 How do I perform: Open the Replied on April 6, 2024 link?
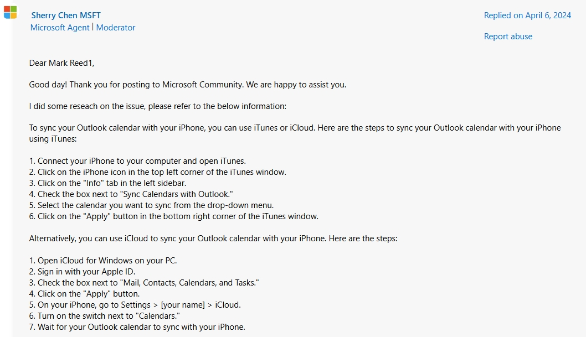pyautogui.click(x=527, y=15)
